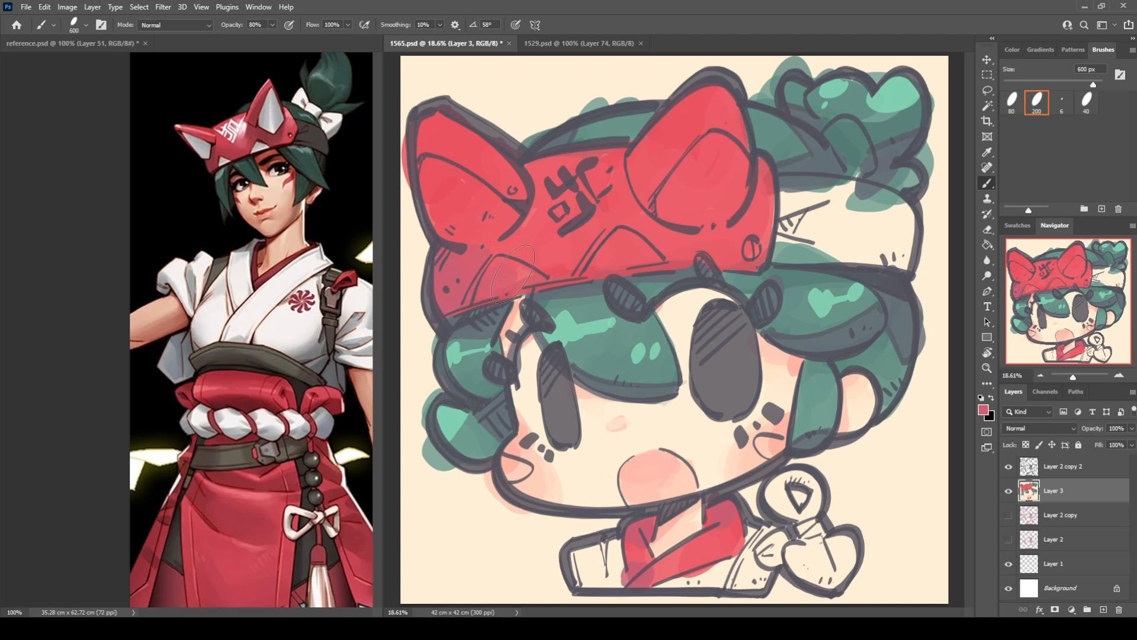This screenshot has height=640, width=1137.
Task: Create new layer via plus icon
Action: tap(1103, 609)
